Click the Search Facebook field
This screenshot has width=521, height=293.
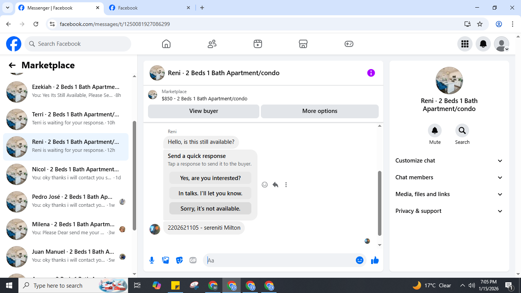pyautogui.click(x=78, y=44)
